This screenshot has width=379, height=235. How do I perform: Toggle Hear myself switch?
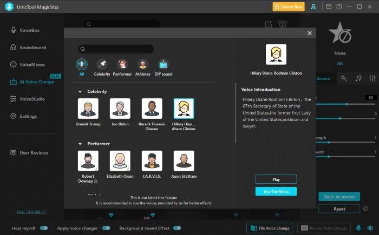click(44, 228)
